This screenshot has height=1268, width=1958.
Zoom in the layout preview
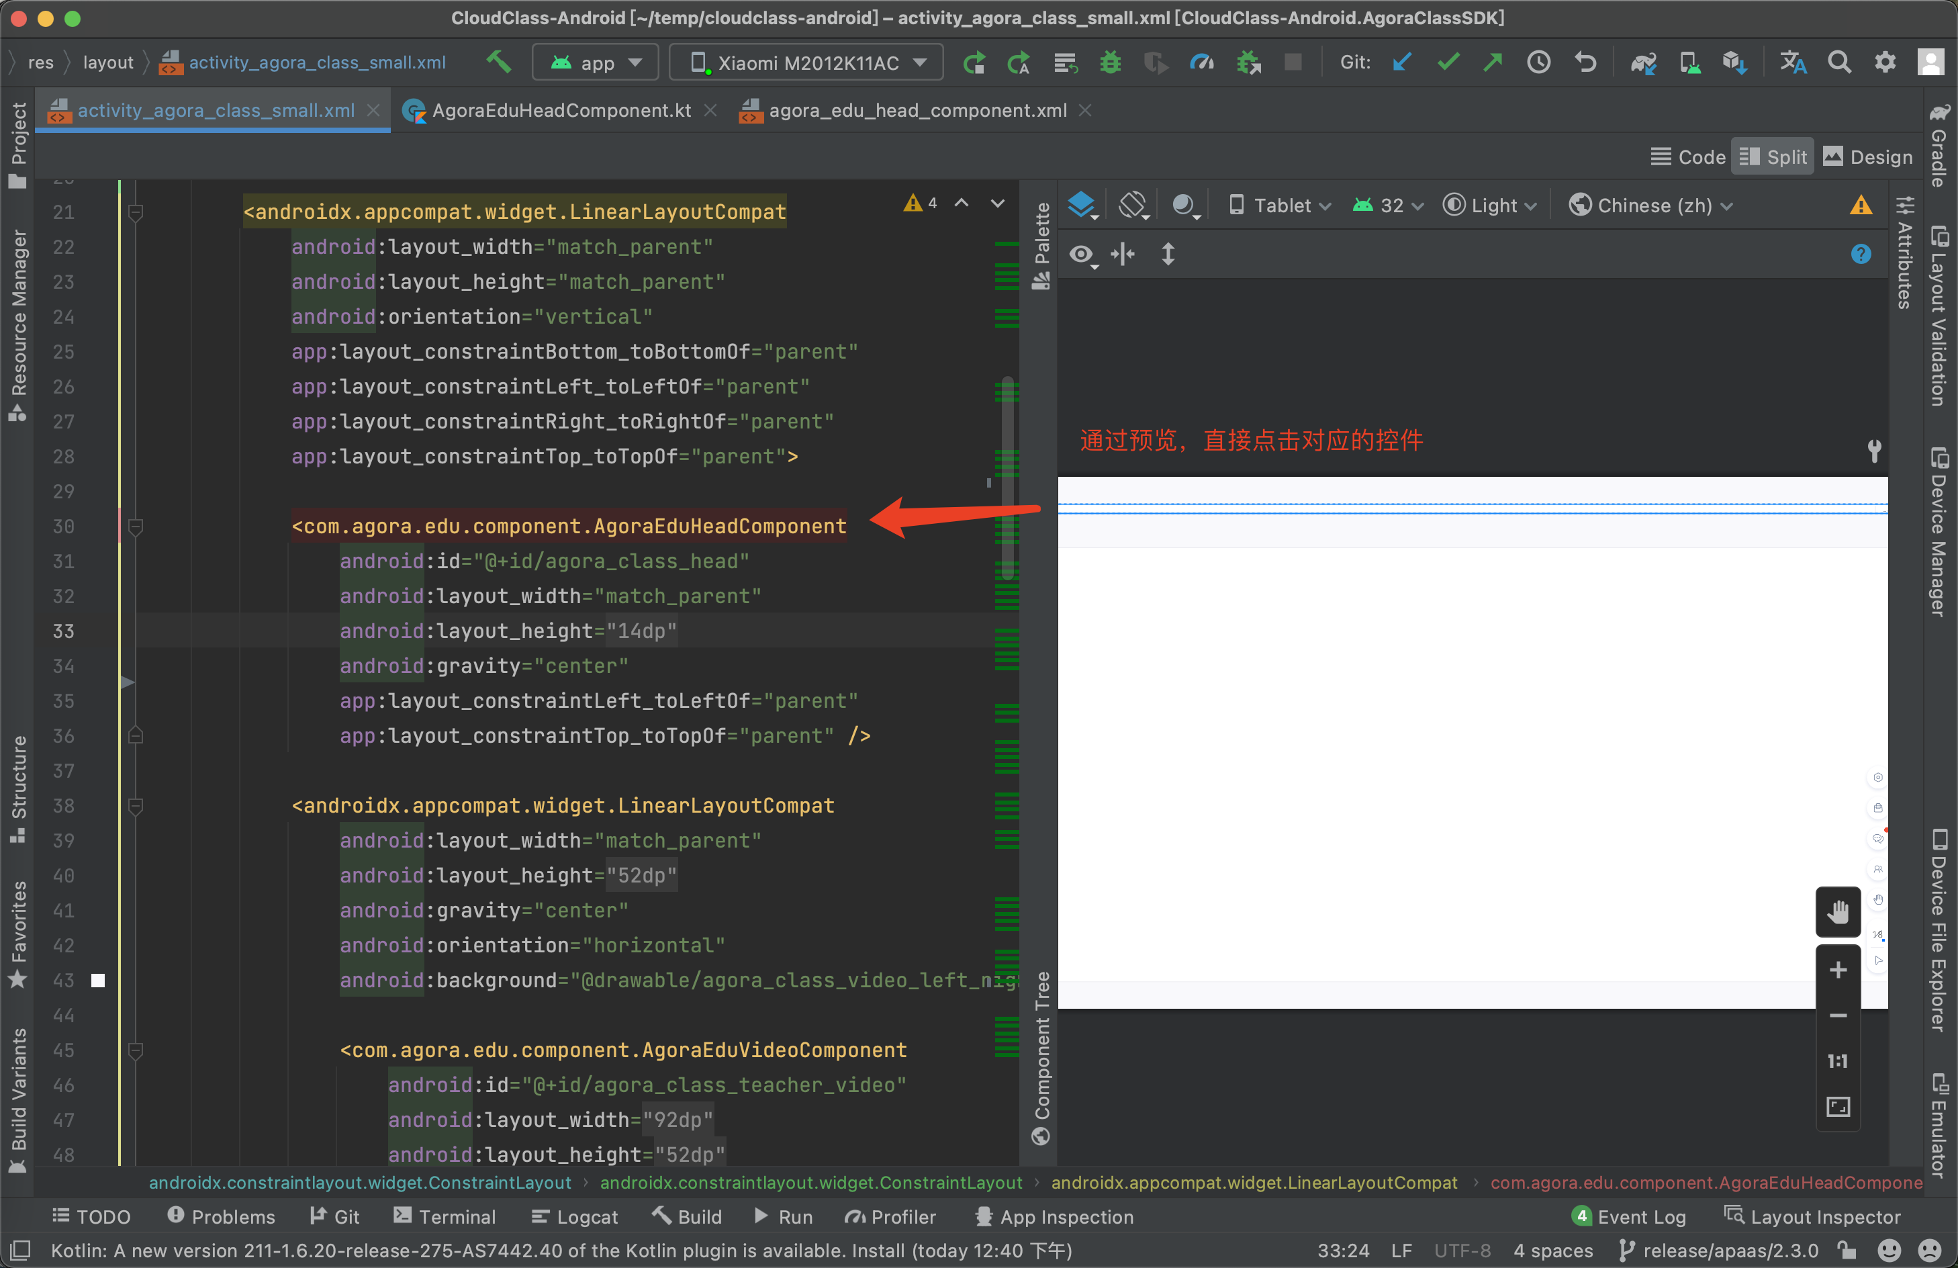coord(1837,970)
